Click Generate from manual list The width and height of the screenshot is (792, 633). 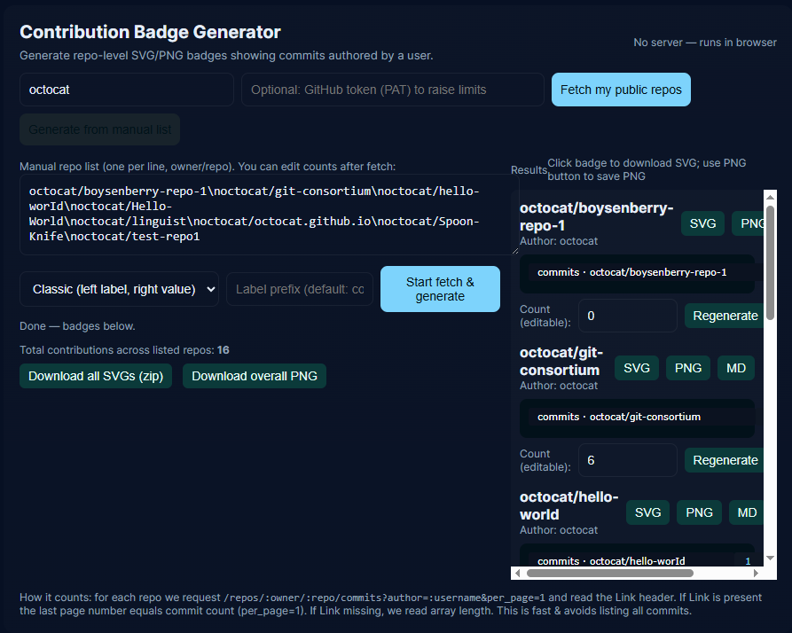point(99,129)
